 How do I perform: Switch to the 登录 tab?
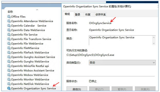(77, 15)
